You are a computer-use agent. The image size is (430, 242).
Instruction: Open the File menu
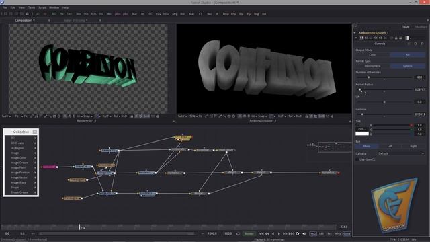tap(5, 7)
